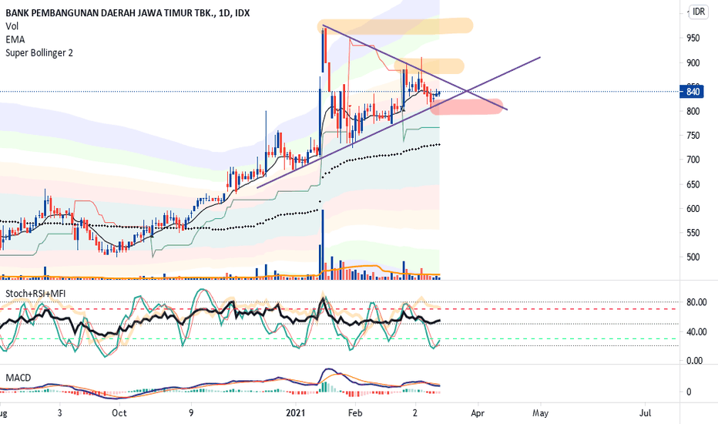This screenshot has height=424, width=718.
Task: Click the 800 price axis label
Action: pyautogui.click(x=693, y=111)
